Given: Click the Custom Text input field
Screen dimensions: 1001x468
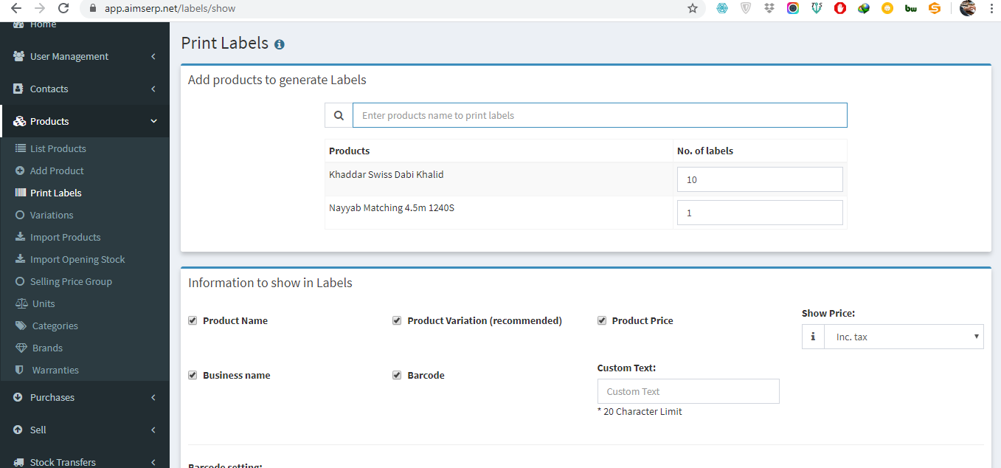Looking at the screenshot, I should click(x=688, y=391).
